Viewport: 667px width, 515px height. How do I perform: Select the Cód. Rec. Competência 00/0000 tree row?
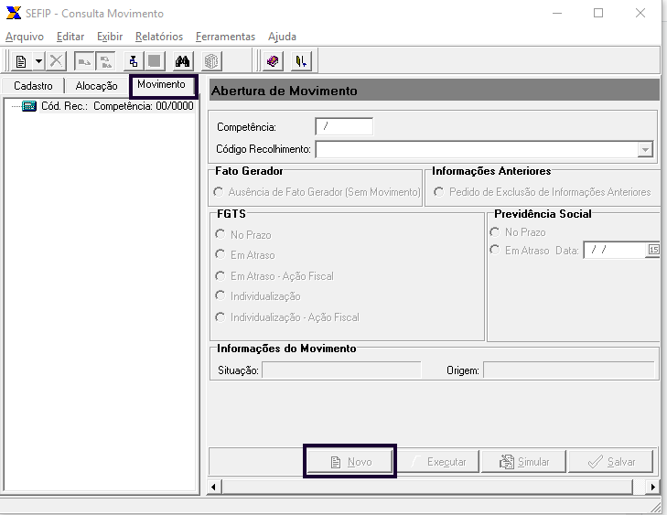click(x=117, y=106)
